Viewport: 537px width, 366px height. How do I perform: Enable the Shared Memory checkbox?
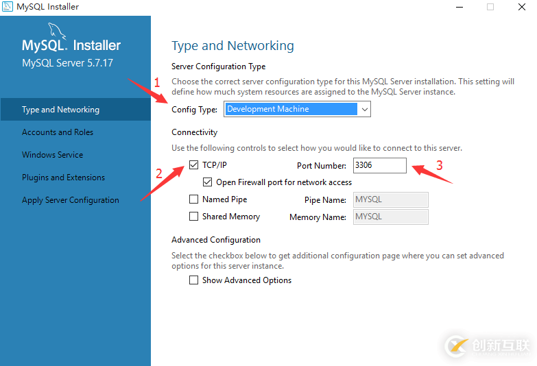point(194,217)
